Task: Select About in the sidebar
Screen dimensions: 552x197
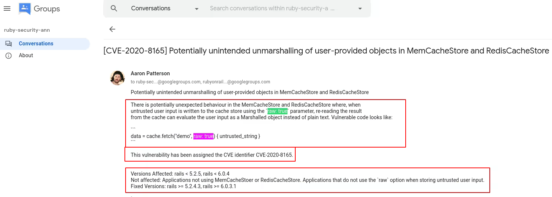Action: click(26, 55)
